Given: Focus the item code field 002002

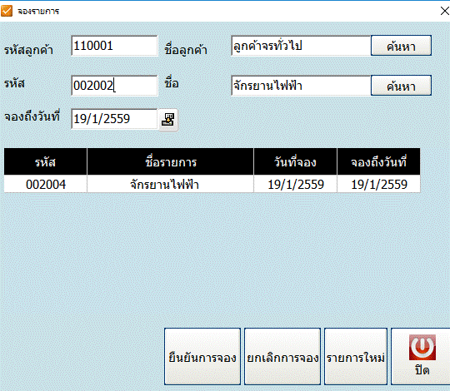Looking at the screenshot, I should pos(114,86).
